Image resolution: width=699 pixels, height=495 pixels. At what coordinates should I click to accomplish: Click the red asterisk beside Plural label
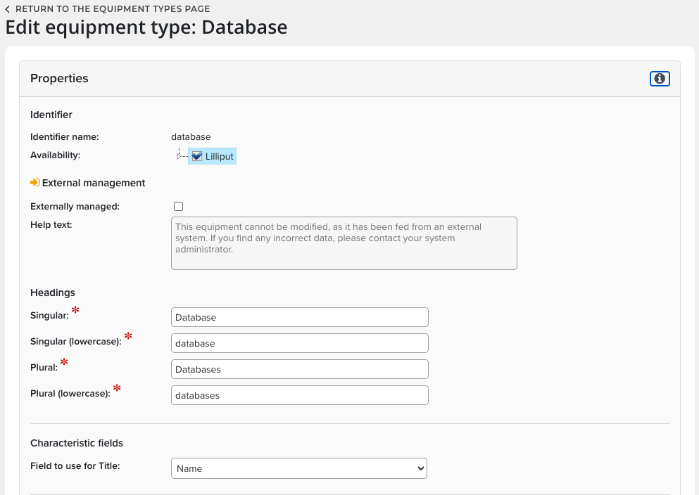point(65,363)
